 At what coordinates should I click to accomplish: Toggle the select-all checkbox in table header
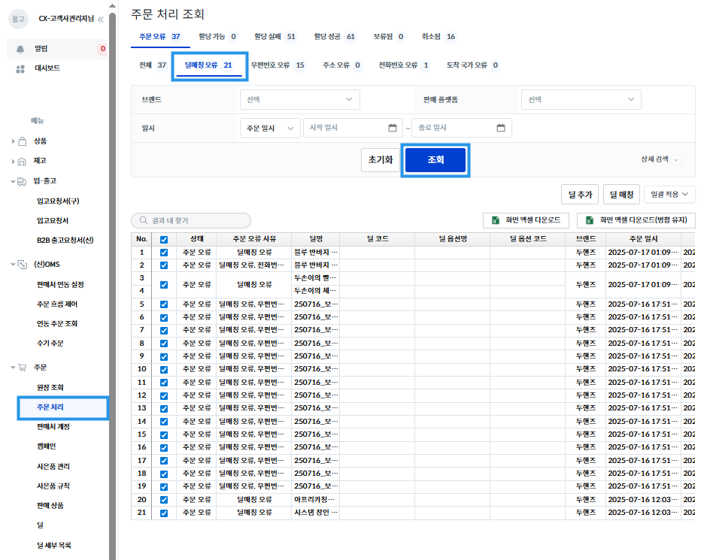[164, 239]
